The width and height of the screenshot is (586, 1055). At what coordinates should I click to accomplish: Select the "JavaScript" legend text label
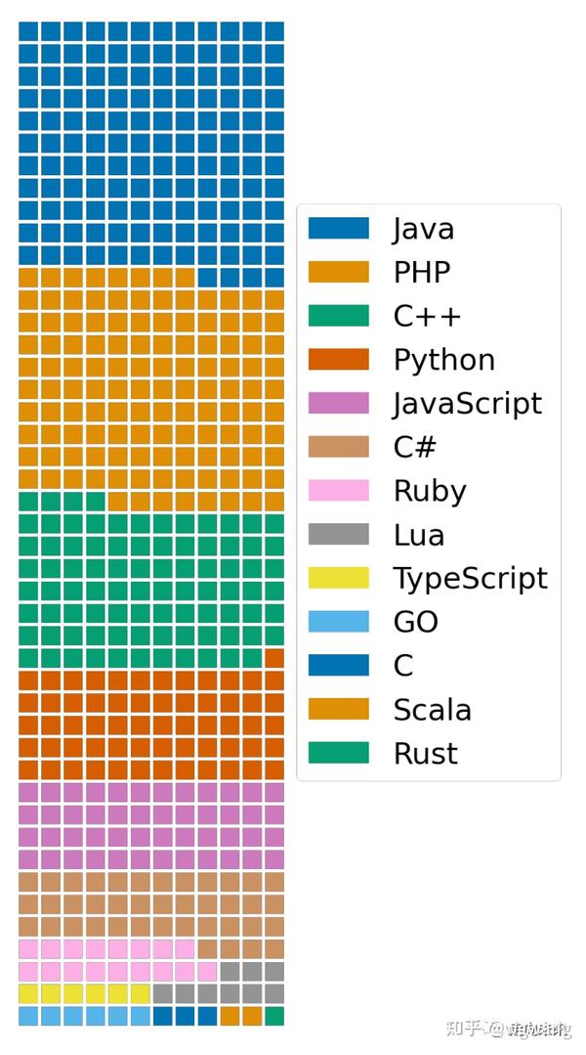[x=467, y=403]
